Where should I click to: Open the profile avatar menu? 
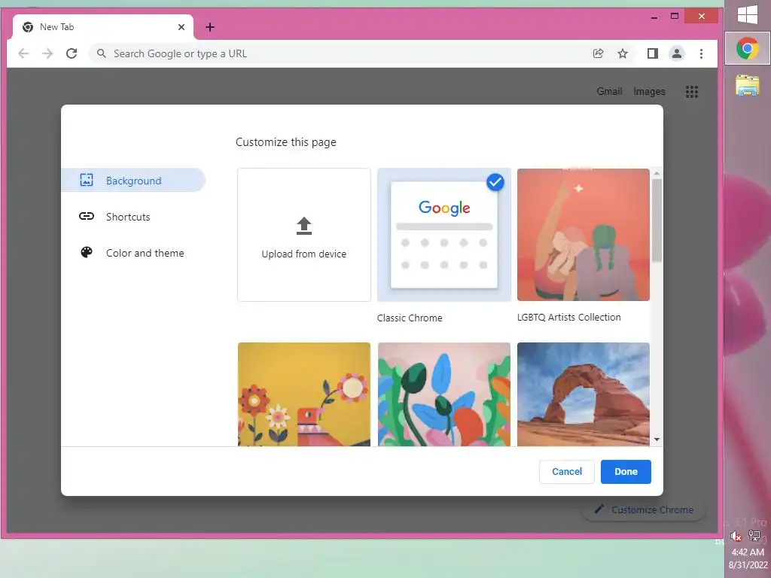677,53
